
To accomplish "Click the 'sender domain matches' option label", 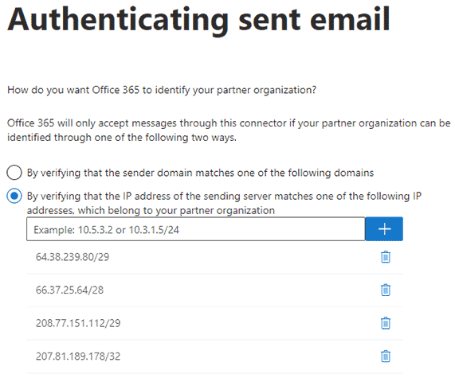I will [x=200, y=173].
